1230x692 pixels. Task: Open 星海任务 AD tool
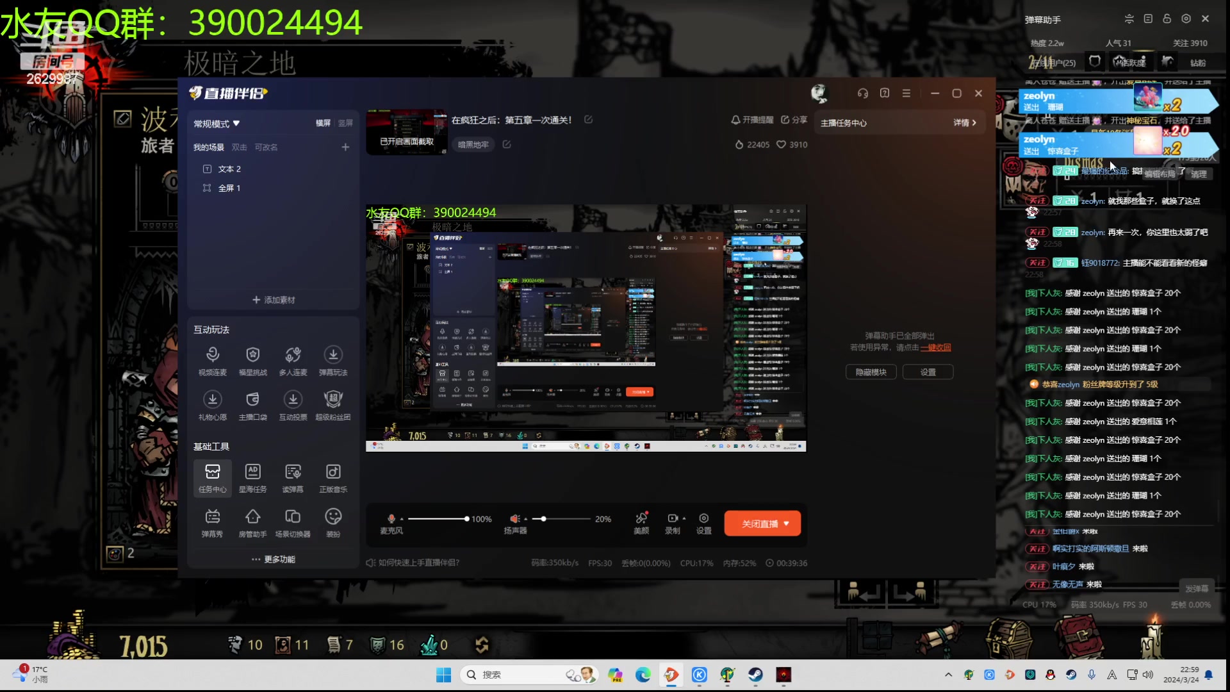click(x=252, y=478)
